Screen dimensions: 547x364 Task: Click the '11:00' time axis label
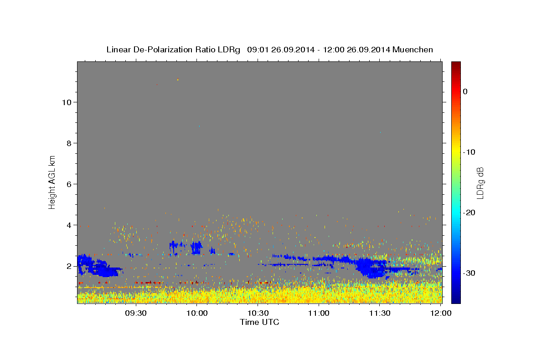319,313
